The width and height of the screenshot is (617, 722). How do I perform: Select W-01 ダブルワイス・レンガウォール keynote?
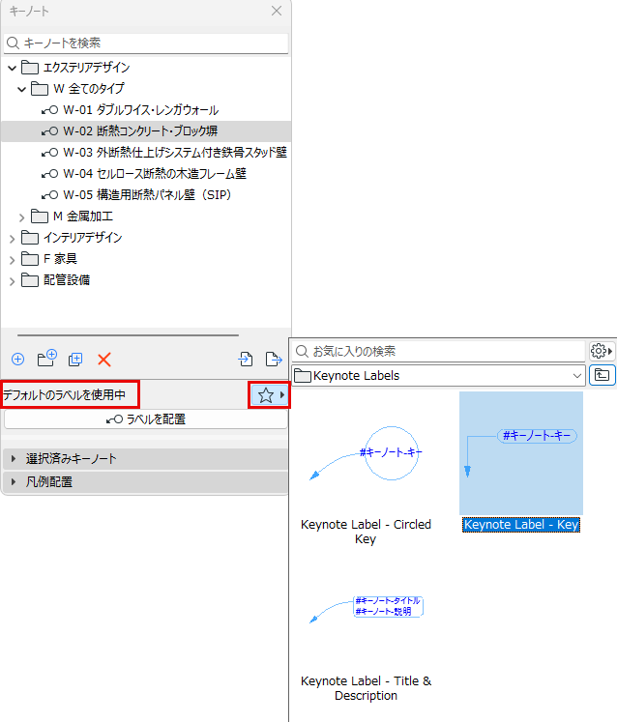(x=146, y=110)
